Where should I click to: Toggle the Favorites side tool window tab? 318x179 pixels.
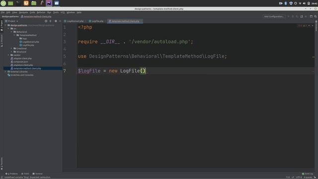2,164
